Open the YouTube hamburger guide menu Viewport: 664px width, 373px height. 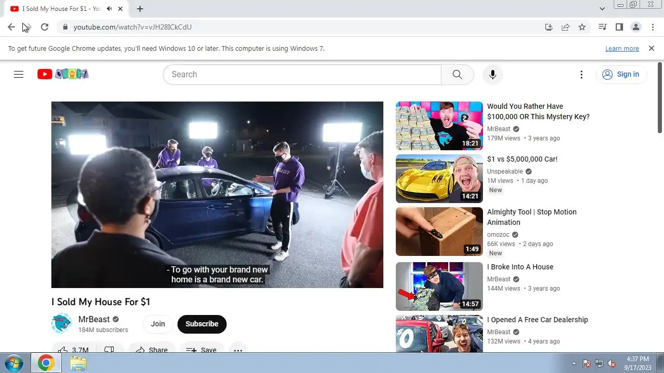pyautogui.click(x=19, y=74)
